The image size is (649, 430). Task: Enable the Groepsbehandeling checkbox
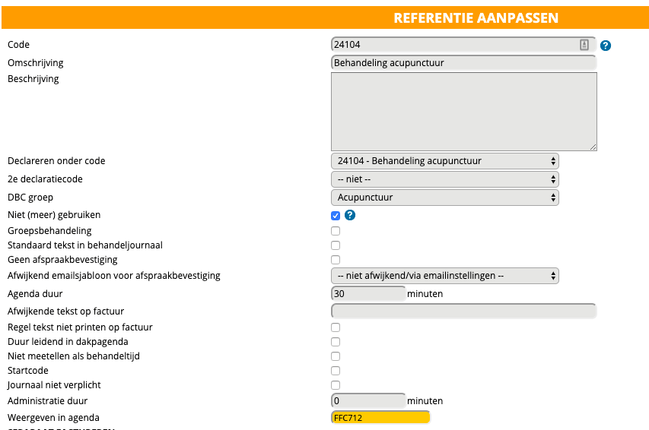[x=336, y=231]
